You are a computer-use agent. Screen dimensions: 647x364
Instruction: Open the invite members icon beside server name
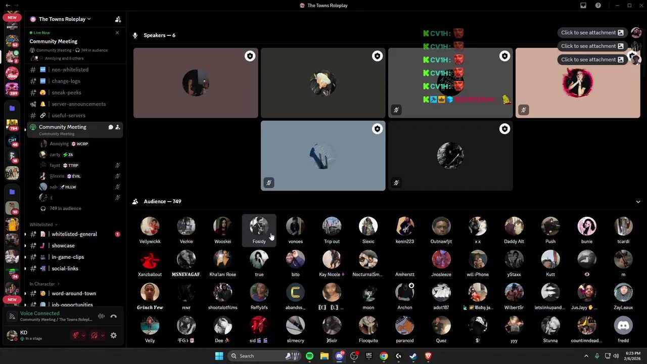tap(118, 19)
